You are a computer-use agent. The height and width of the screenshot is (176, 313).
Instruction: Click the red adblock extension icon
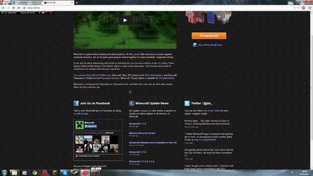click(303, 8)
